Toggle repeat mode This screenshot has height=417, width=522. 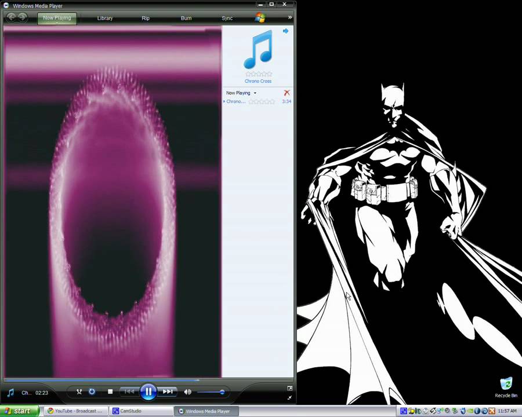click(x=92, y=392)
